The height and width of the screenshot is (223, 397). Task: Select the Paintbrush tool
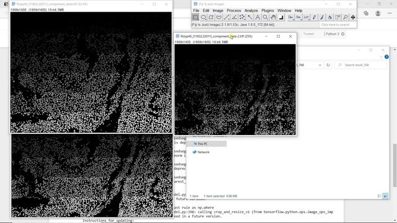click(322, 17)
